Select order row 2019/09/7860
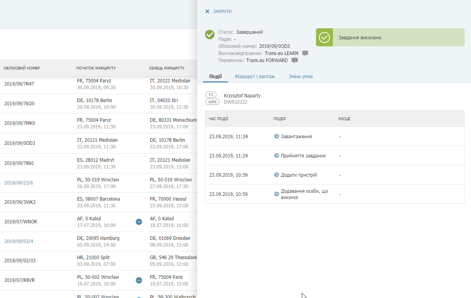 click(x=98, y=163)
